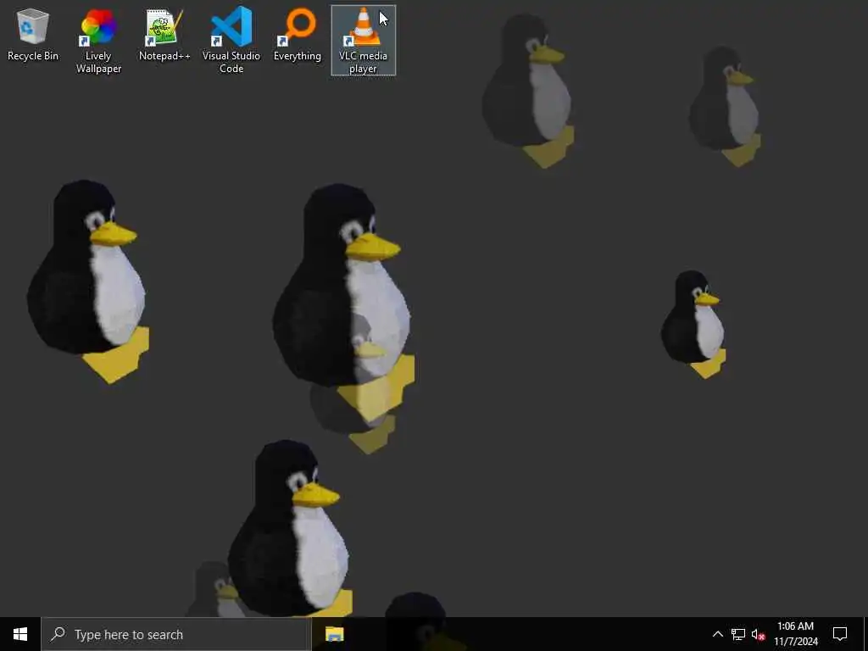Screen dimensions: 868x651
Task: Click the muted volume tray icon
Action: 758,634
